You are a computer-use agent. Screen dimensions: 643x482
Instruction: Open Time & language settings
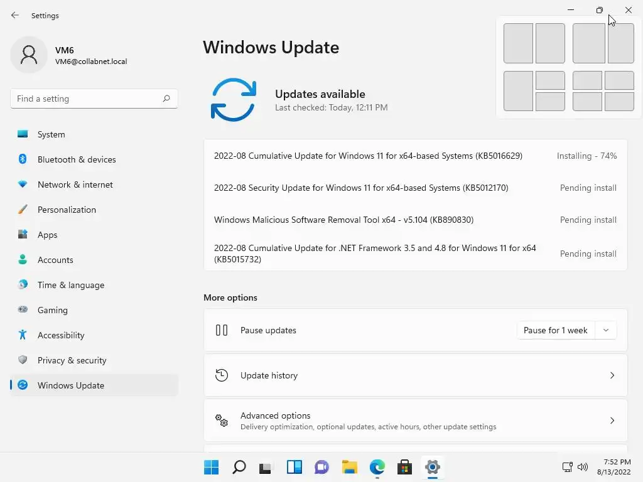coord(94,285)
